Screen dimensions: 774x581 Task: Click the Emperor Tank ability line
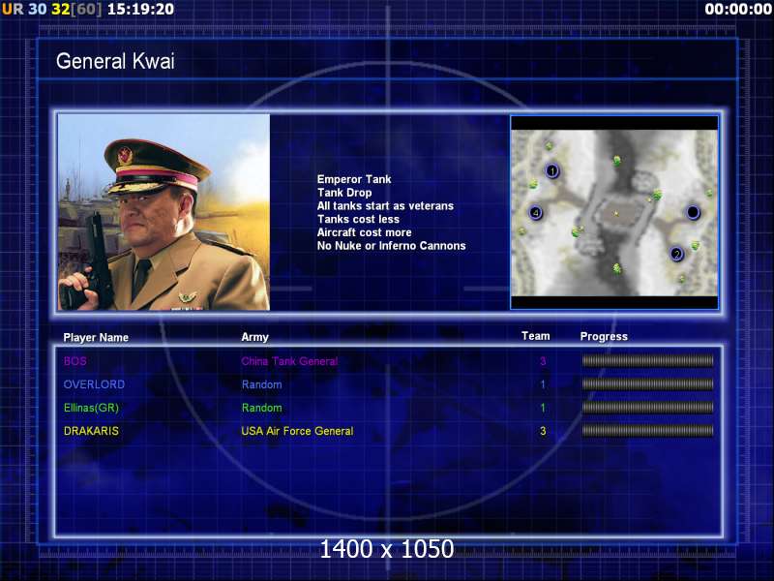(354, 179)
